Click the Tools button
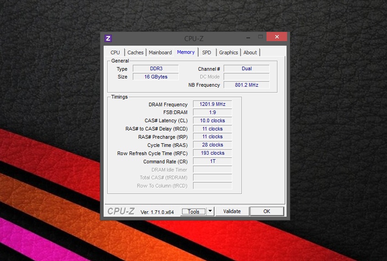387x261 pixels. [193, 211]
